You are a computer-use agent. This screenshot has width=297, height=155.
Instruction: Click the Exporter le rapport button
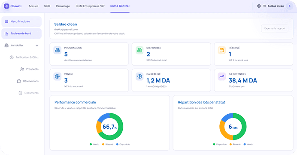275,28
